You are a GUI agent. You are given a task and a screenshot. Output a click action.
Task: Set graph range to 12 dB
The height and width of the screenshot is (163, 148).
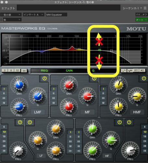(17, 70)
